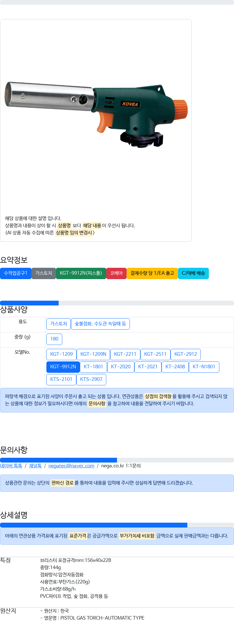The image size is (234, 622).
Task: Click the highlighted 표준가격 text
Action: click(78, 536)
